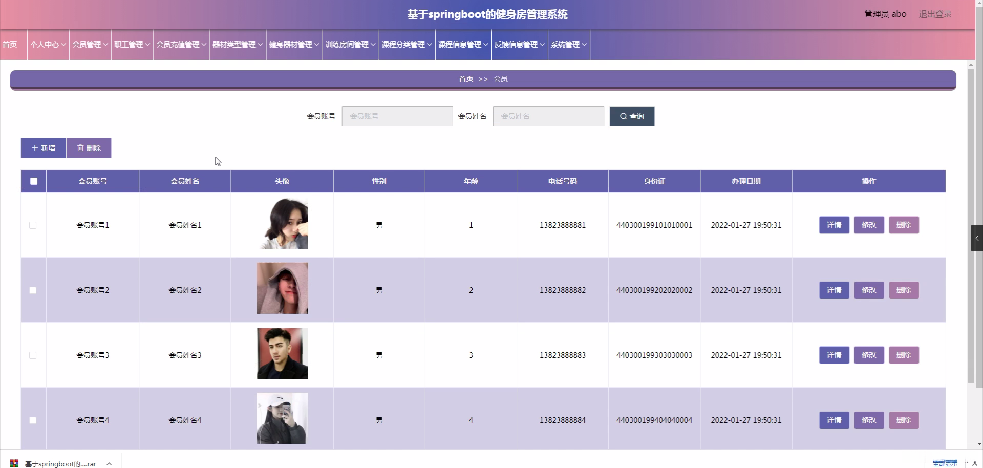Expand the 课程分类管理 dropdown menu

407,45
